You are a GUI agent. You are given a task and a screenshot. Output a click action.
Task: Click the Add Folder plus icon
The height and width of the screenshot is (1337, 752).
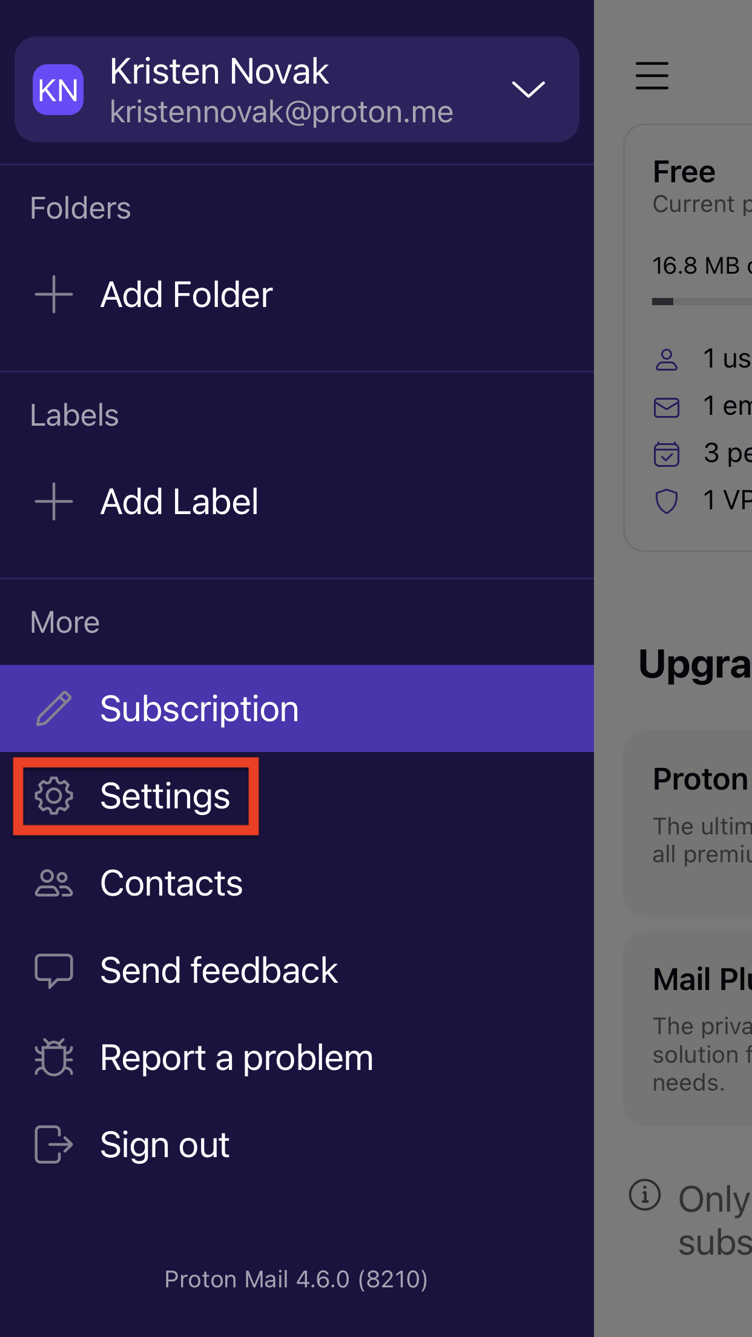(x=53, y=295)
